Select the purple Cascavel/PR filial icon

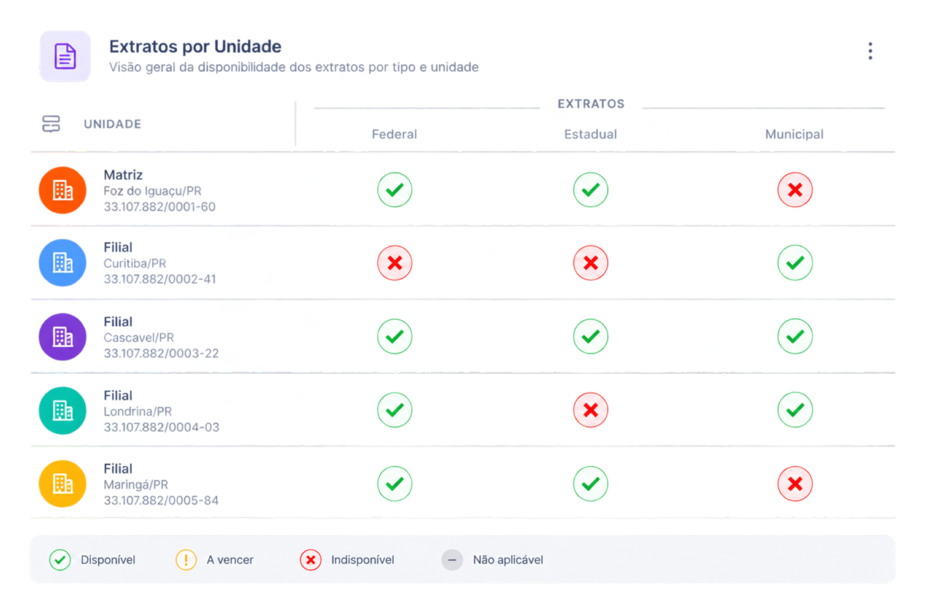click(63, 337)
